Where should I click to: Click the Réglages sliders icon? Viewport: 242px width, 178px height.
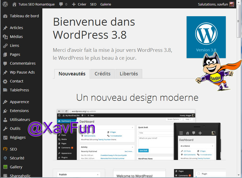pyautogui.click(x=5, y=137)
